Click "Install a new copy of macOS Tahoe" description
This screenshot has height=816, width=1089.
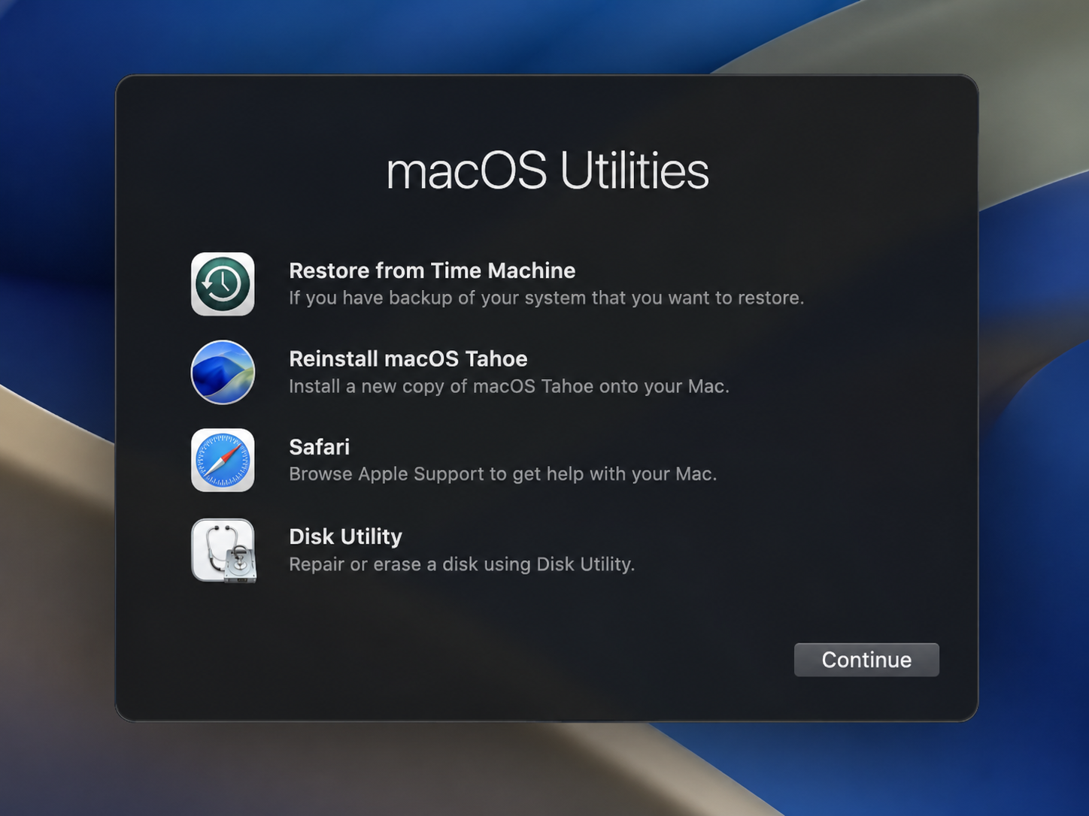click(x=509, y=386)
